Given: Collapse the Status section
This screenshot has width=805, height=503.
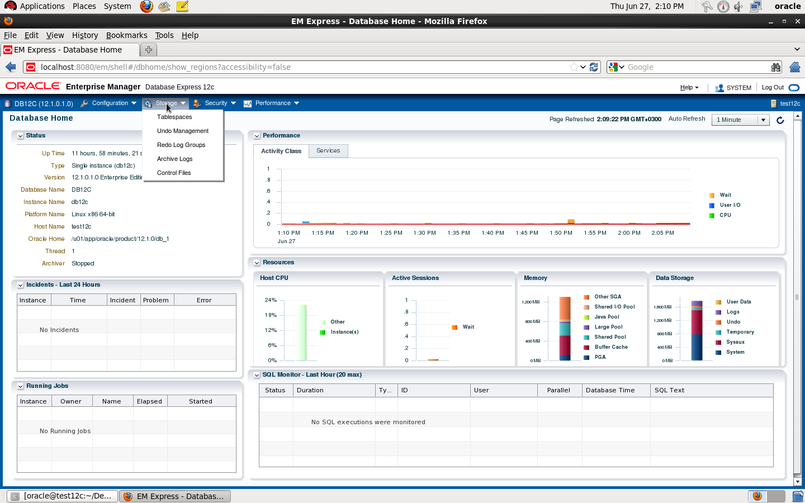Looking at the screenshot, I should [x=20, y=136].
